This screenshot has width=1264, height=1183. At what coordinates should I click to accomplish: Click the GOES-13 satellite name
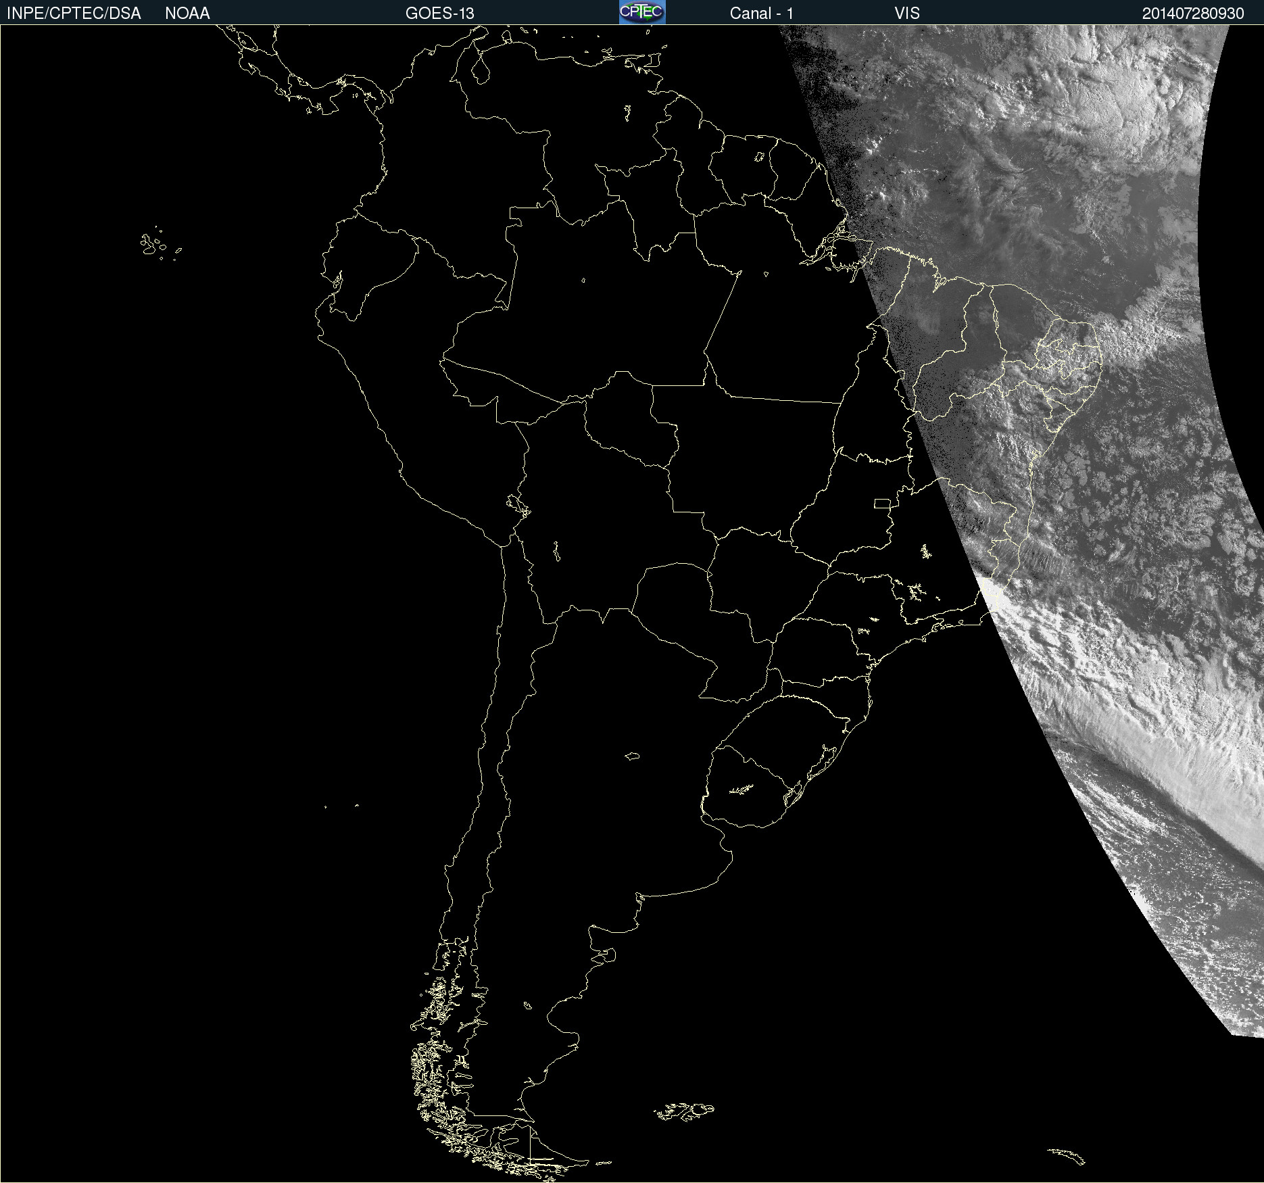(439, 14)
